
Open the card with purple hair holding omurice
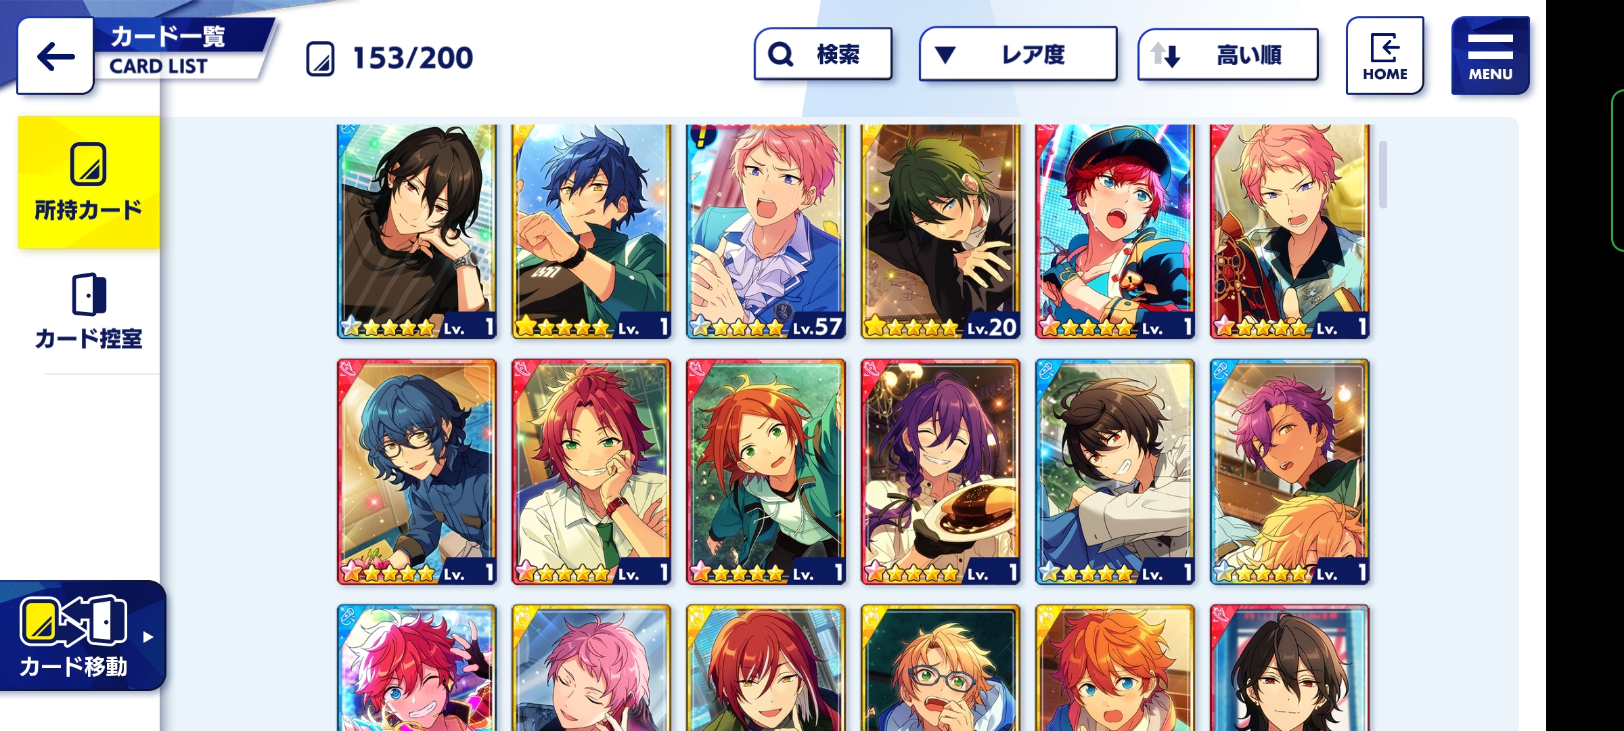[940, 472]
